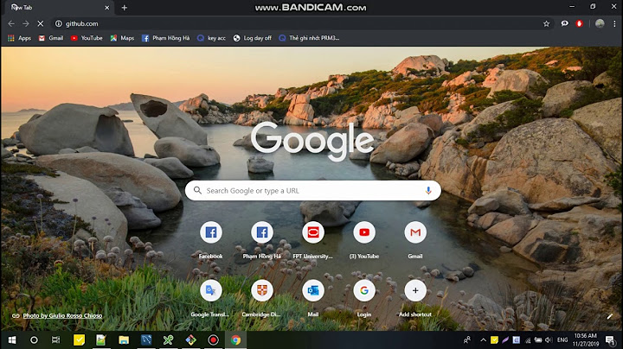Click the Chrome icon on the taskbar

point(235,339)
